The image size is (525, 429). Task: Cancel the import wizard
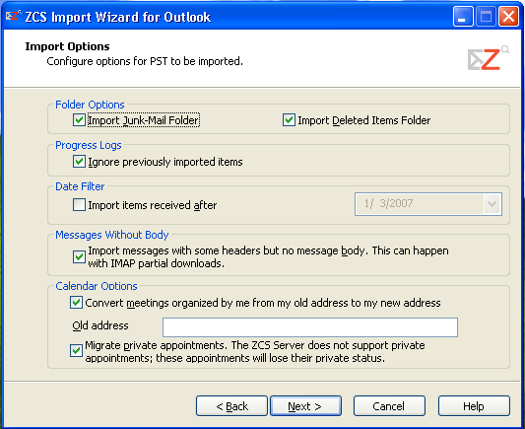389,406
